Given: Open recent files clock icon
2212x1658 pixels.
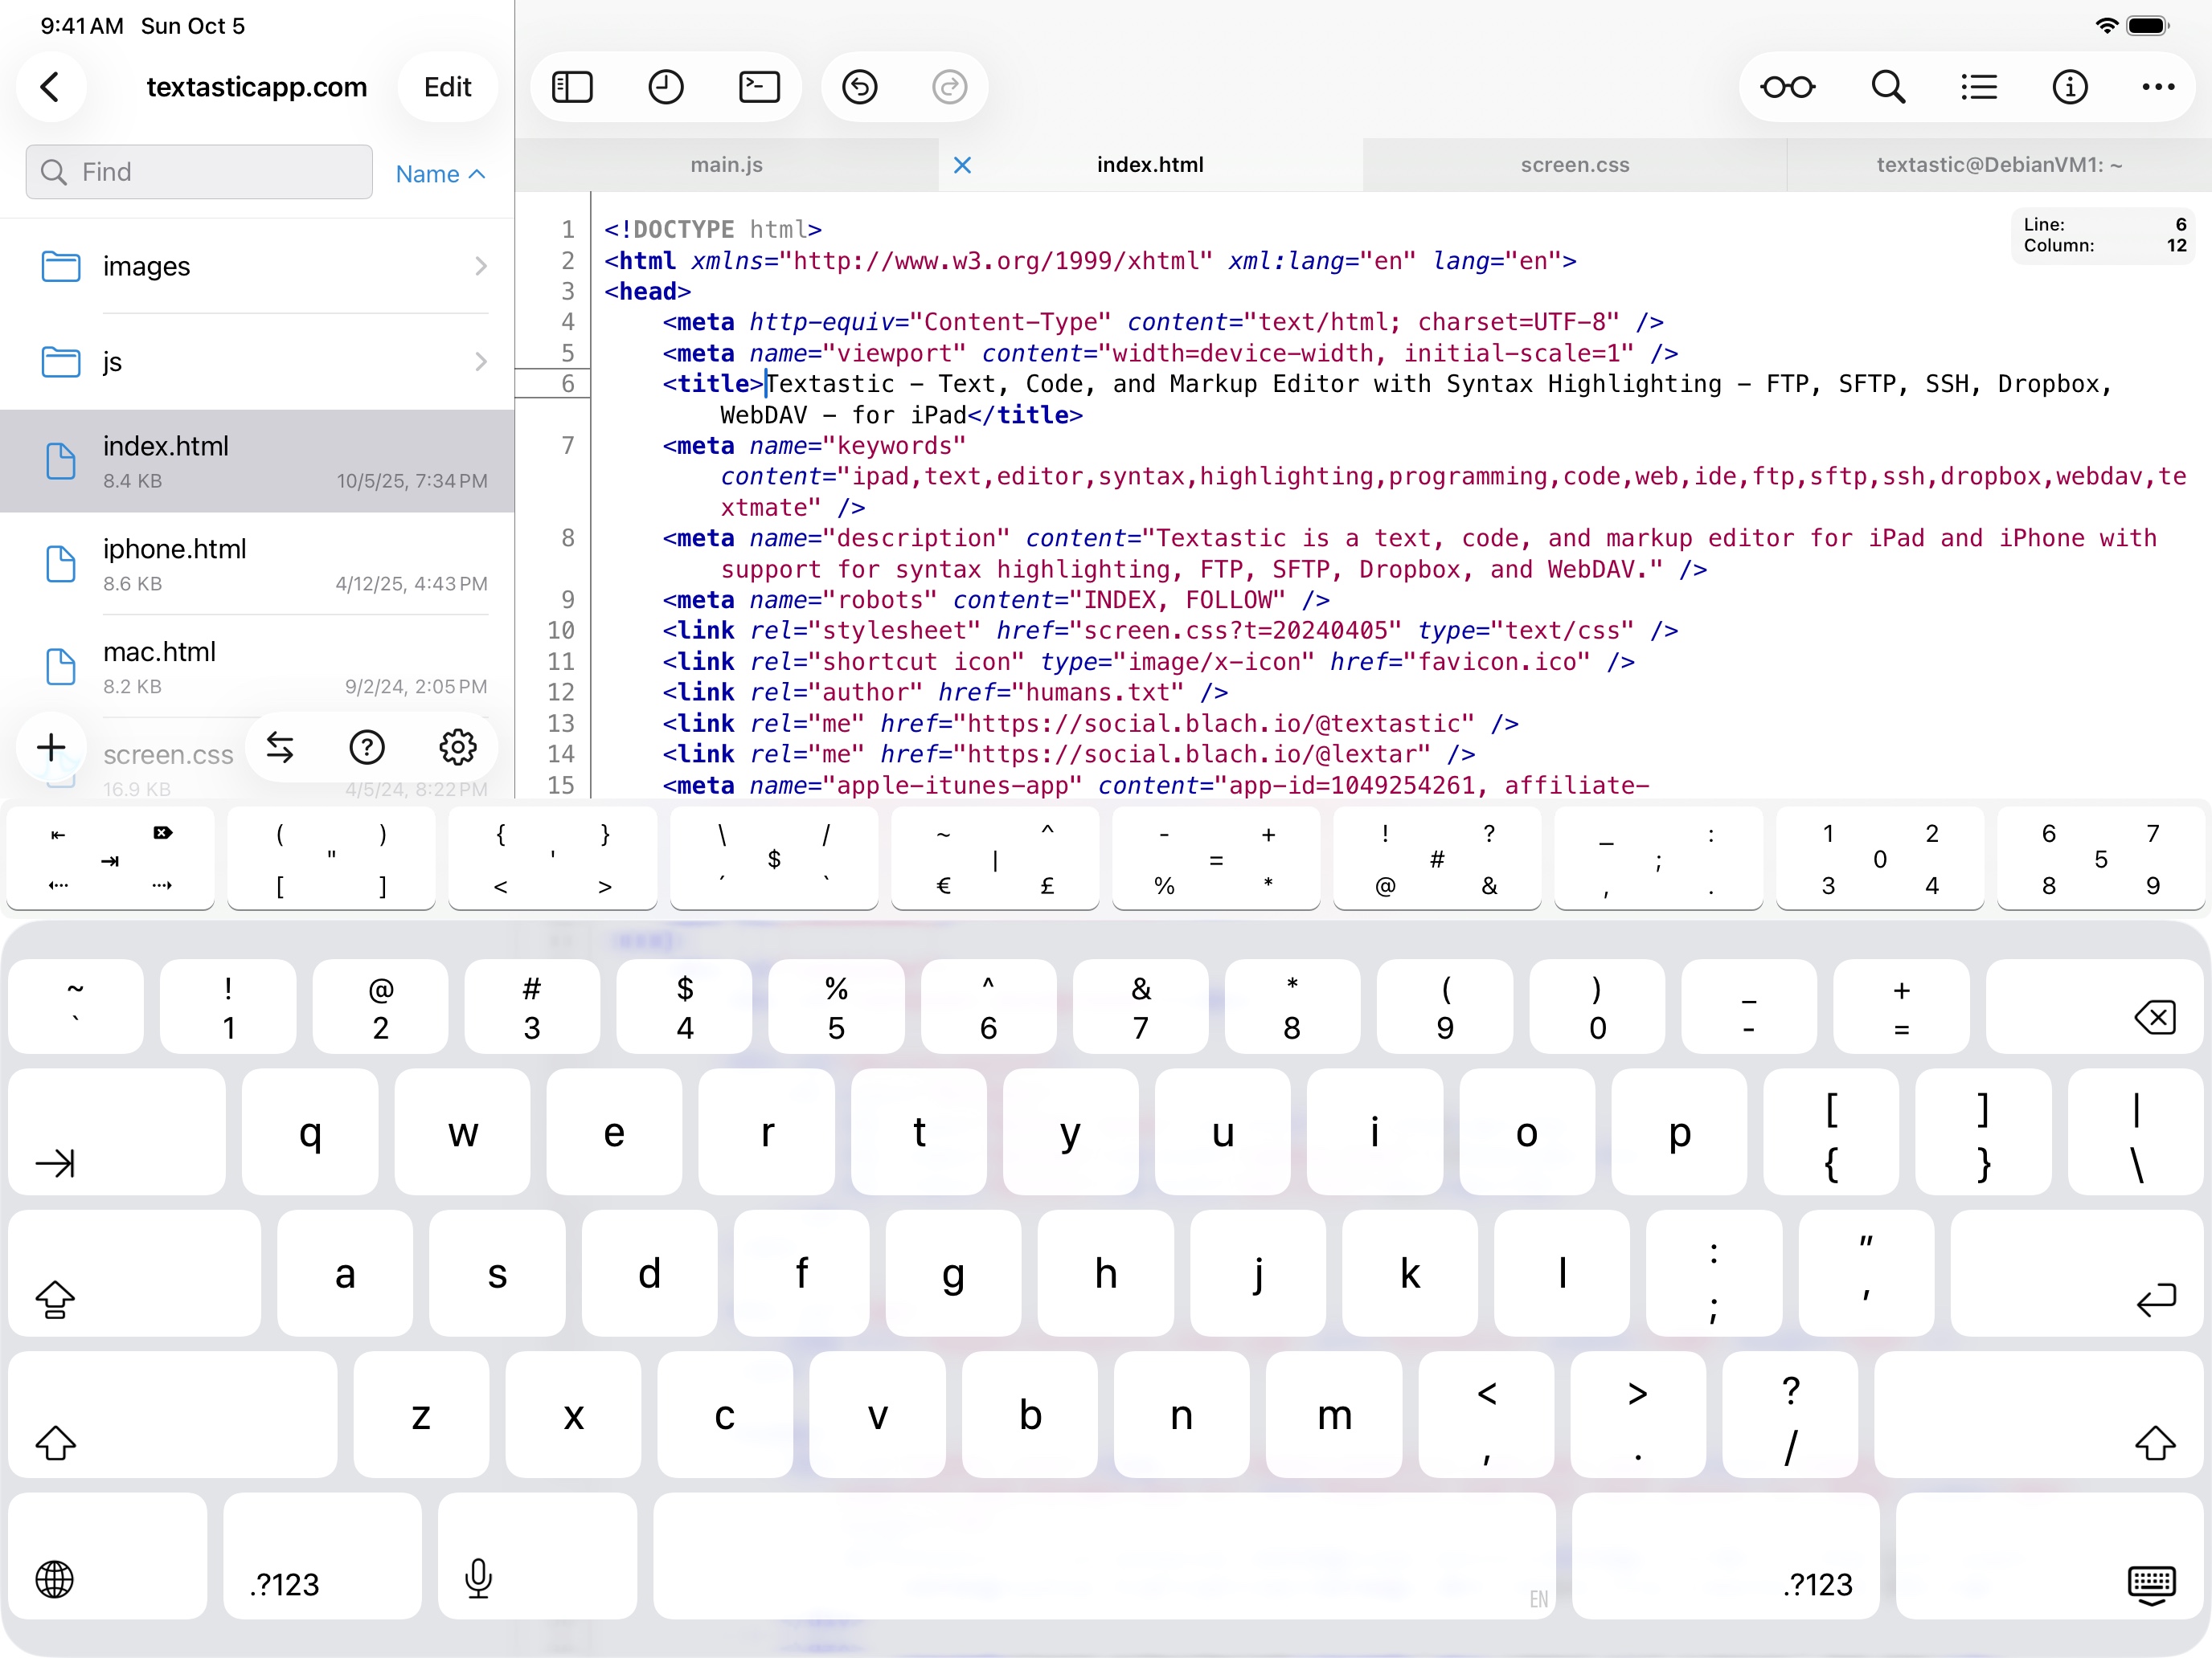Looking at the screenshot, I should pos(665,87).
